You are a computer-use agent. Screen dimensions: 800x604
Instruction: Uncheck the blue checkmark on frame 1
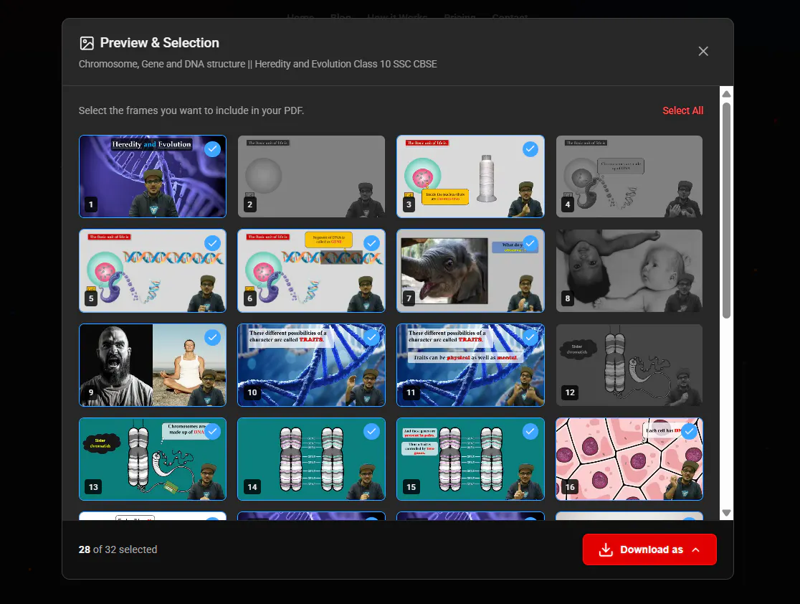click(x=212, y=149)
